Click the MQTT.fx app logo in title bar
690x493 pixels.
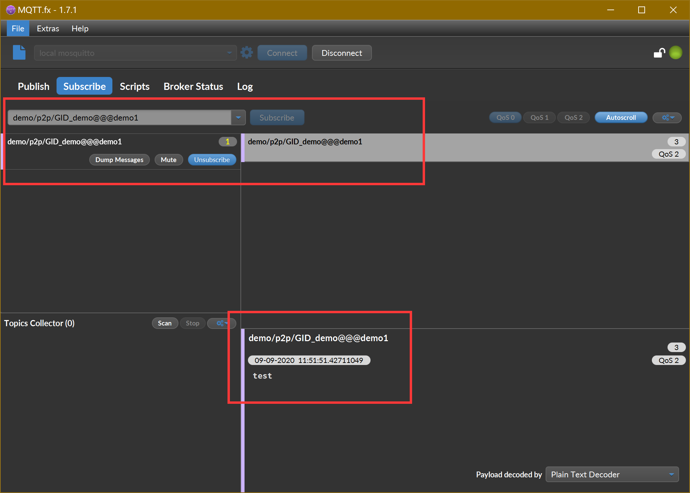pyautogui.click(x=11, y=10)
